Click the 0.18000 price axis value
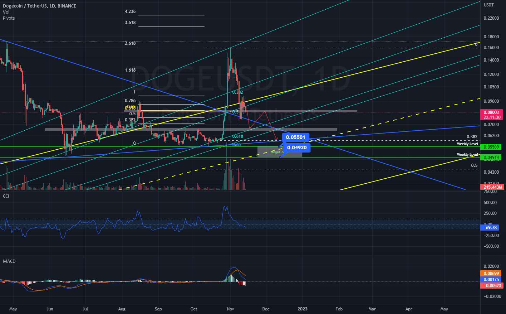The height and width of the screenshot is (314, 506). click(x=491, y=37)
